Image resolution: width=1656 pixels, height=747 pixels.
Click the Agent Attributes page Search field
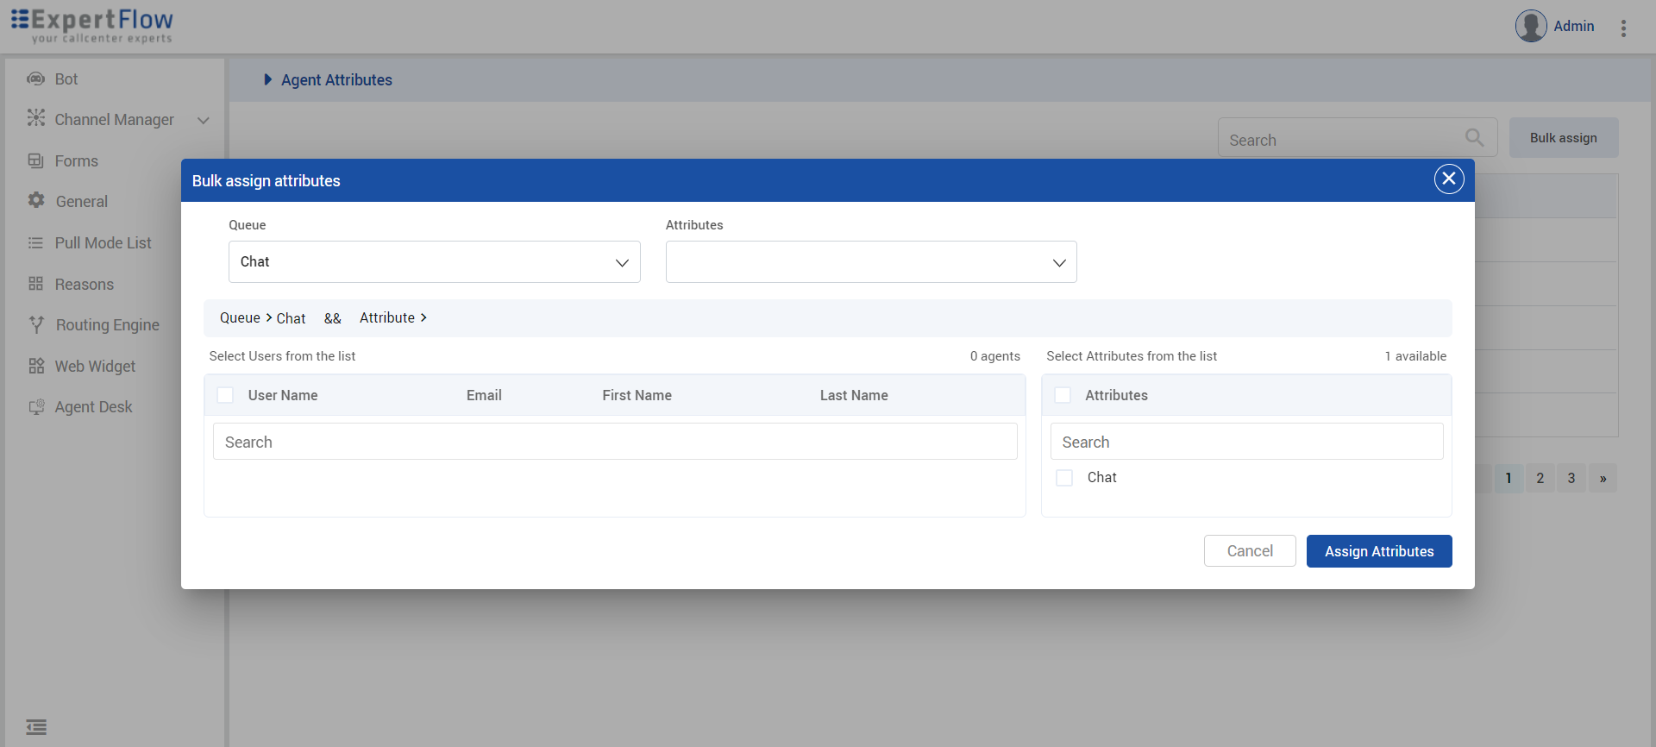1358,138
